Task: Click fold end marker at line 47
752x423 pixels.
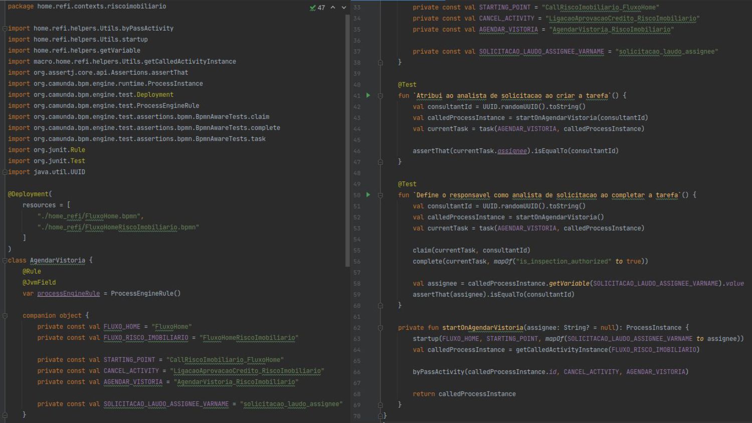Action: (380, 162)
